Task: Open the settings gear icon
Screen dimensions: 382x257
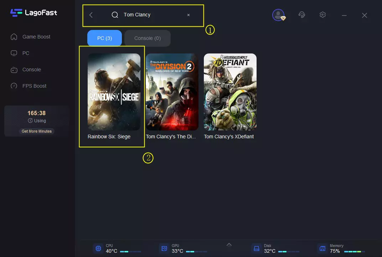Action: pos(322,15)
